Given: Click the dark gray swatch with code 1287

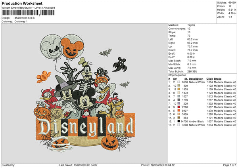Looking at the screenshot, I should tap(178, 100).
